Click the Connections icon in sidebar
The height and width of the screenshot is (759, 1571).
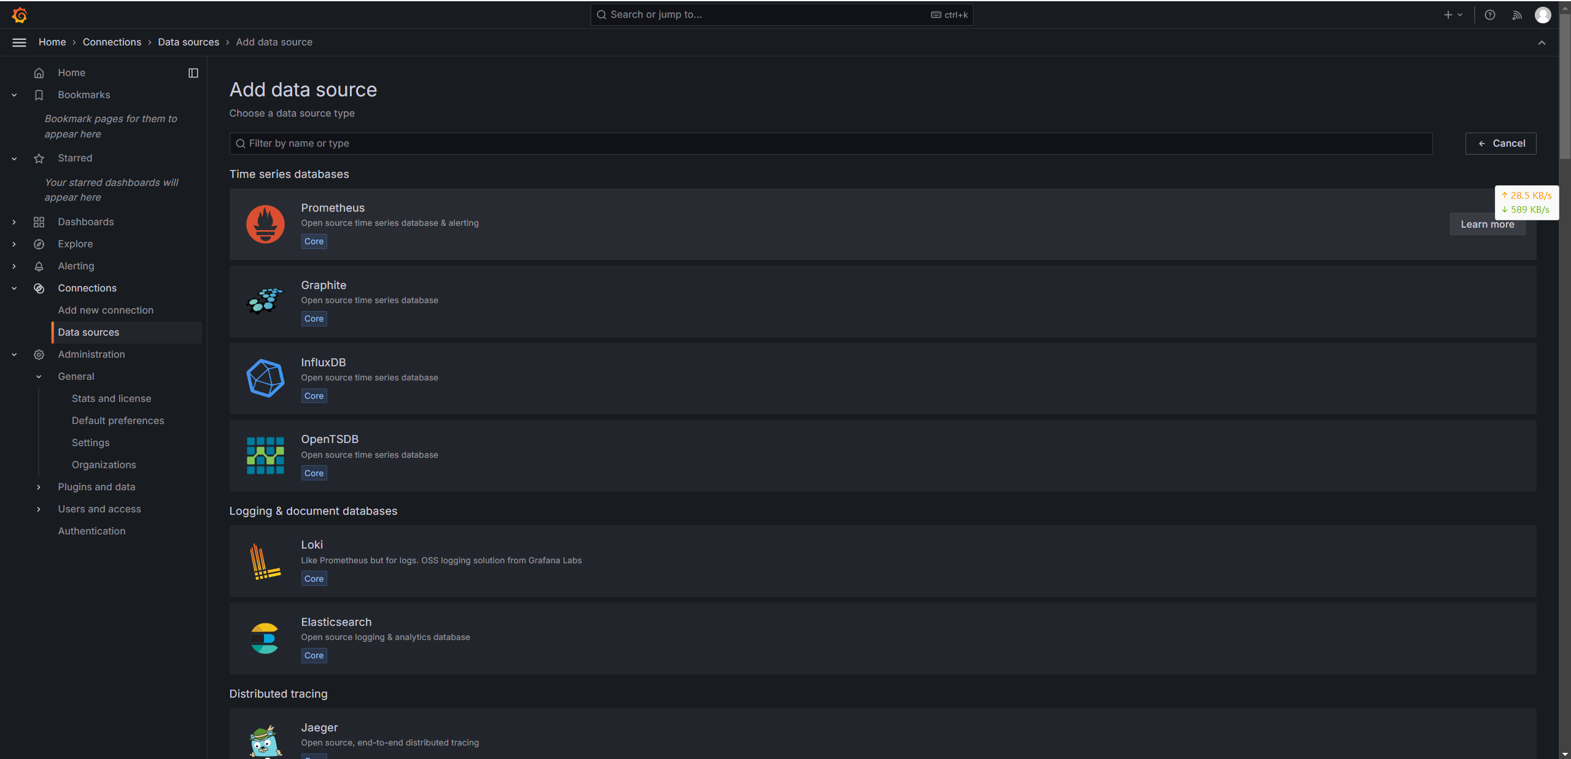point(39,288)
